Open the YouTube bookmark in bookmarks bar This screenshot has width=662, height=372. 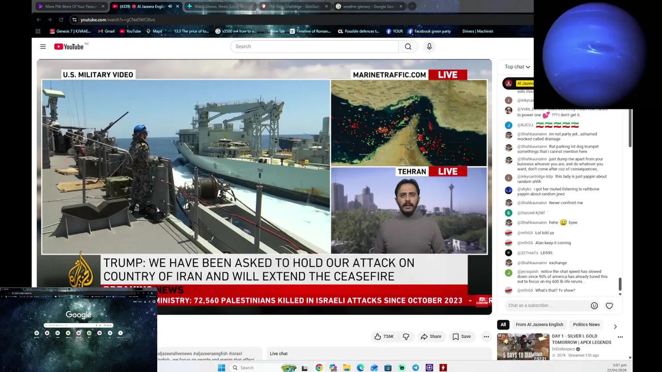(x=130, y=31)
